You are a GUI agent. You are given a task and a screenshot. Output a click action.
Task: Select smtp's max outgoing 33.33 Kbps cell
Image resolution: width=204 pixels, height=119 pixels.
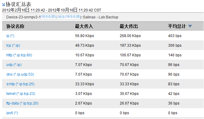pyautogui.click(x=129, y=84)
